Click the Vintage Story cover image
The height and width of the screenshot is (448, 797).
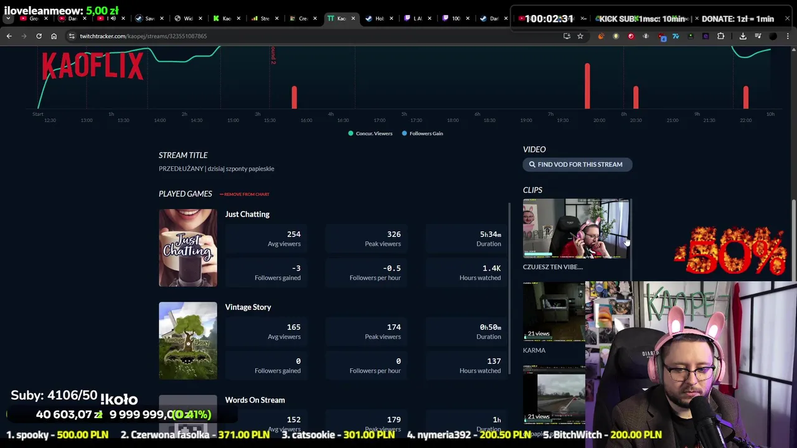click(187, 340)
